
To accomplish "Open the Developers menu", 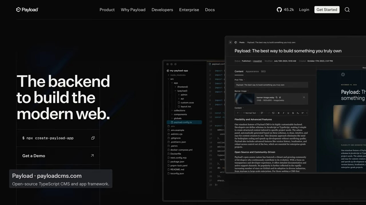I will pyautogui.click(x=162, y=10).
